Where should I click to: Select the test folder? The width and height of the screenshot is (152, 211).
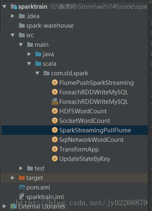click(40, 168)
